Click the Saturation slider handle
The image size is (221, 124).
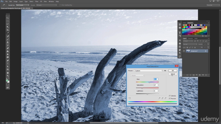(142, 88)
